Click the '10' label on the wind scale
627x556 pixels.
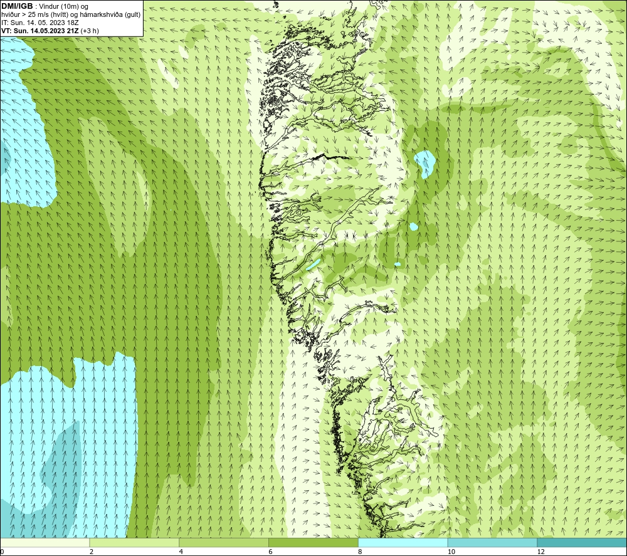click(451, 552)
